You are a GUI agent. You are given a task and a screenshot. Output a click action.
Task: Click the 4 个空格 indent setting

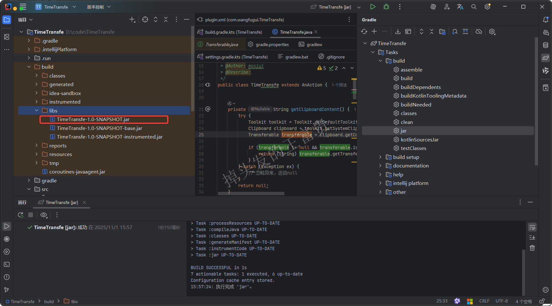524,301
